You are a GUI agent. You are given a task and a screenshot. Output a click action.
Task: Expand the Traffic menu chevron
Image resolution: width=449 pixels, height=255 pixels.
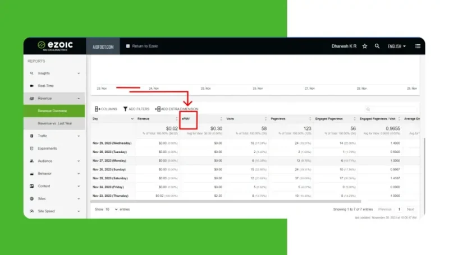coord(79,136)
